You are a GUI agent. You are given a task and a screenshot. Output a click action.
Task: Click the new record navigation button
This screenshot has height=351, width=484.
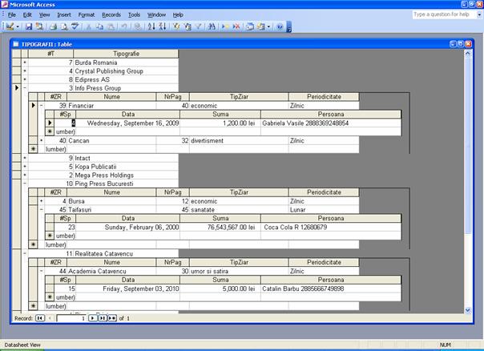click(113, 318)
